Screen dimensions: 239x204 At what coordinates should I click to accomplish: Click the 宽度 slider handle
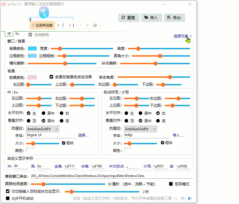pyautogui.click(x=60, y=48)
